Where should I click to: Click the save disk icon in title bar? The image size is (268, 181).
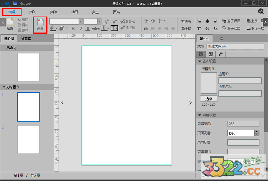tap(15, 3)
